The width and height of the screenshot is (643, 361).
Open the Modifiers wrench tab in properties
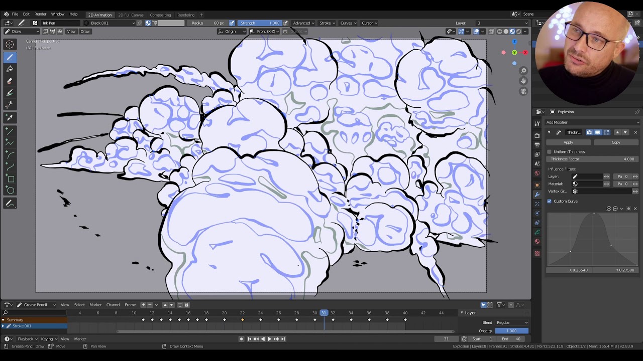537,194
